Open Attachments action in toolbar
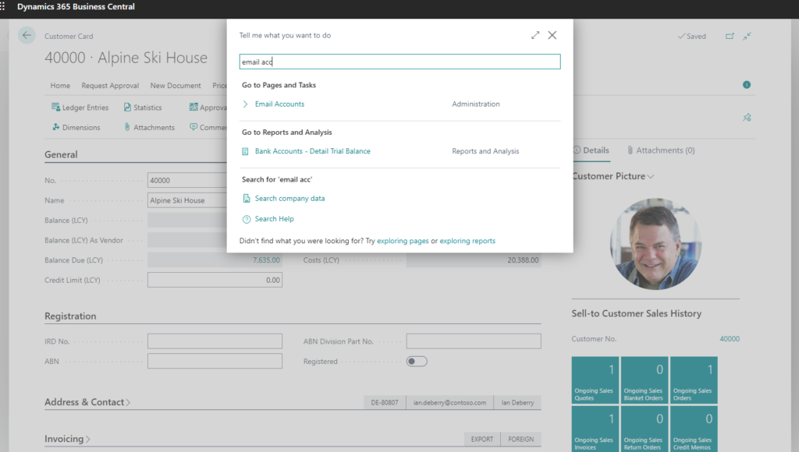Image resolution: width=799 pixels, height=452 pixels. point(149,127)
